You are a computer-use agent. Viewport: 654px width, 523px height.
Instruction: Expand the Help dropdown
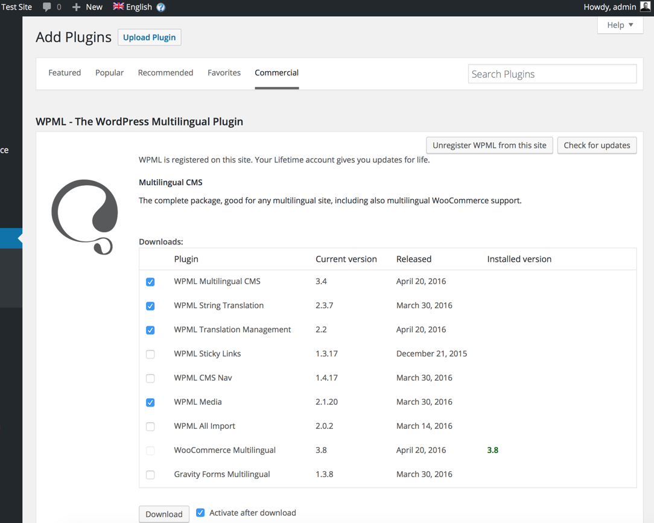click(620, 25)
